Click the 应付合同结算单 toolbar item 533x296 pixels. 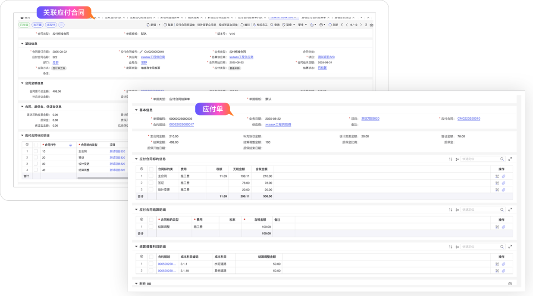click(185, 25)
